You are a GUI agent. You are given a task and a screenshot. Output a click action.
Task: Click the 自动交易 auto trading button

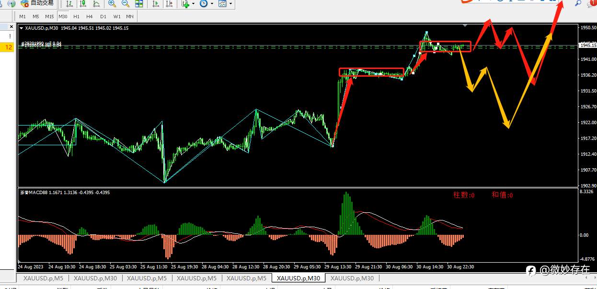[x=37, y=3]
